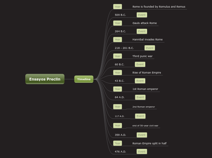Select the Roman Empire split in half node
The image size is (212, 158).
pyautogui.click(x=149, y=143)
